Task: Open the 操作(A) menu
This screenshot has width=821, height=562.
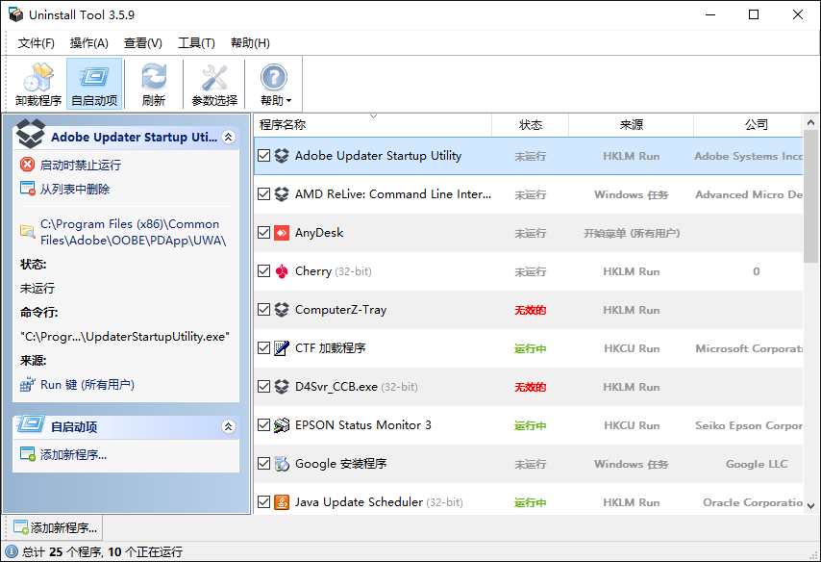Action: pyautogui.click(x=89, y=43)
